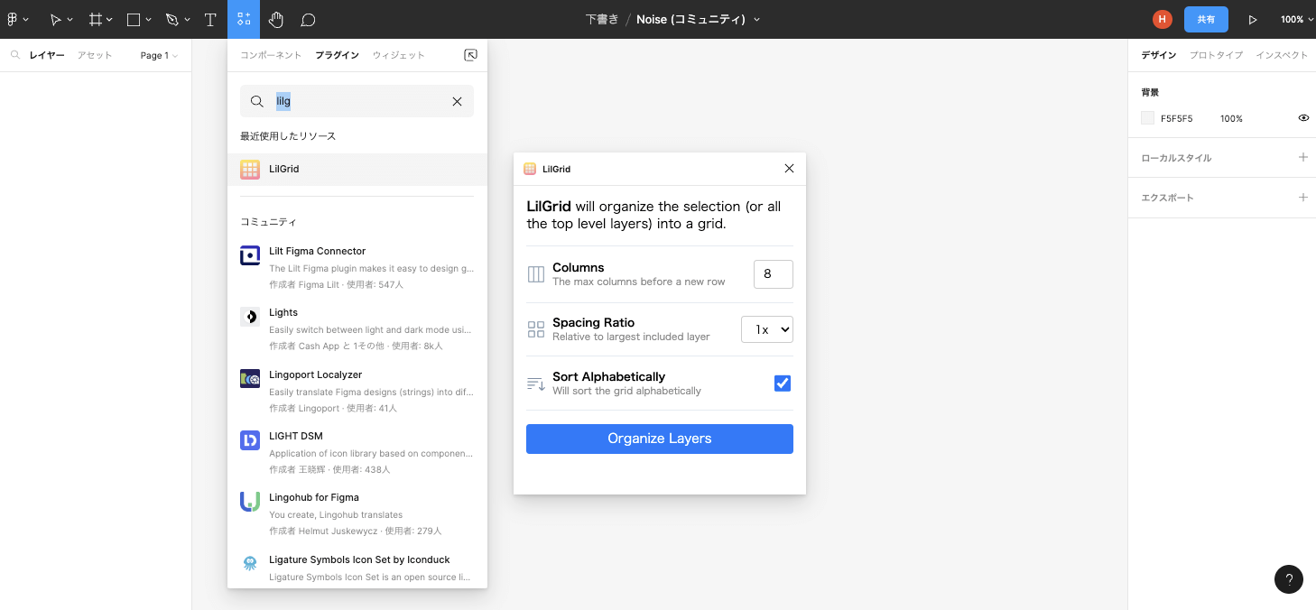Open LIGHT DSM plugin entry
The image size is (1316, 610).
pos(357,452)
